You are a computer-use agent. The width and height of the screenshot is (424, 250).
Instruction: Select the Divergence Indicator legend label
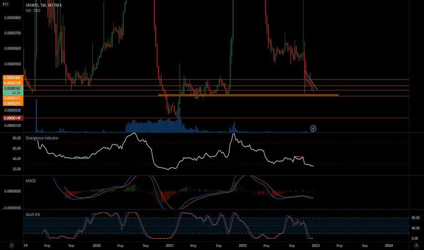coord(42,138)
